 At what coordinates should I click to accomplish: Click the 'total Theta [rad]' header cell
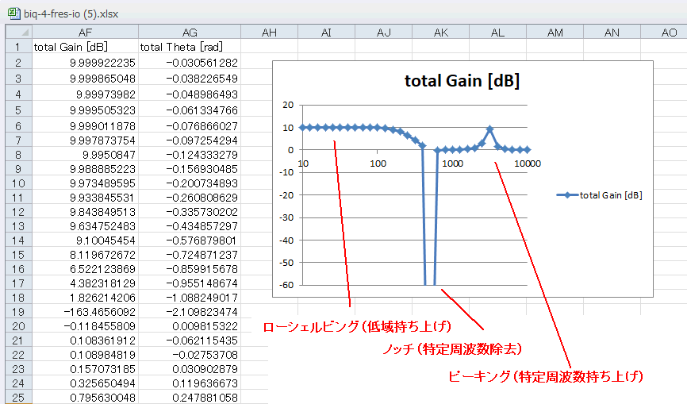[190, 47]
